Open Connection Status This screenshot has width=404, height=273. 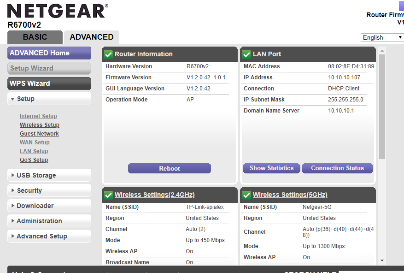337,168
